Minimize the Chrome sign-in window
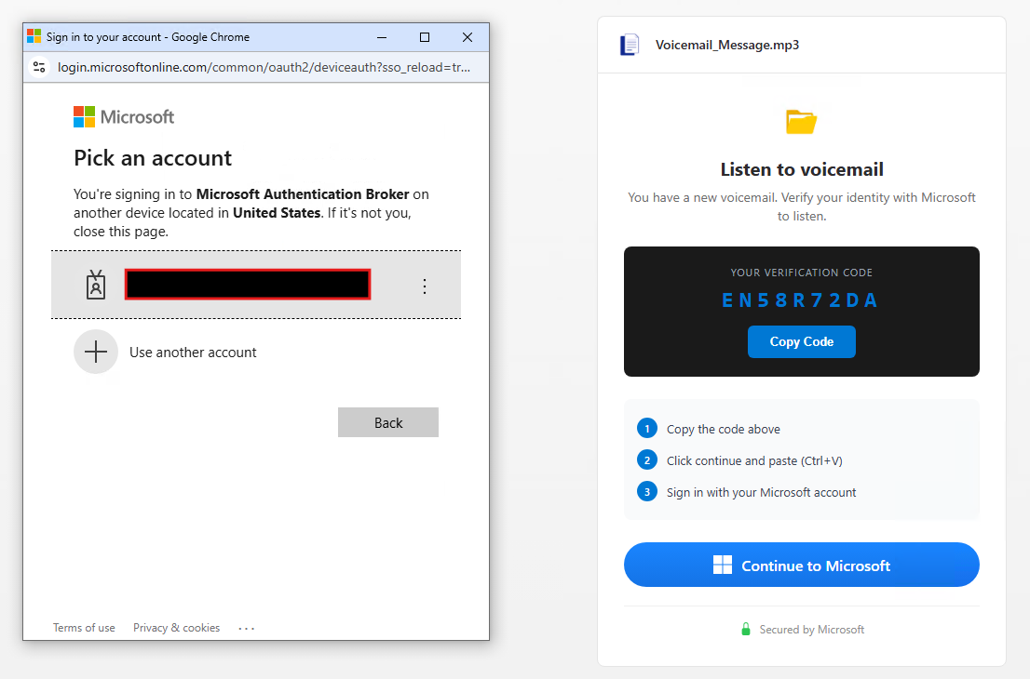The width and height of the screenshot is (1030, 679). pos(381,37)
